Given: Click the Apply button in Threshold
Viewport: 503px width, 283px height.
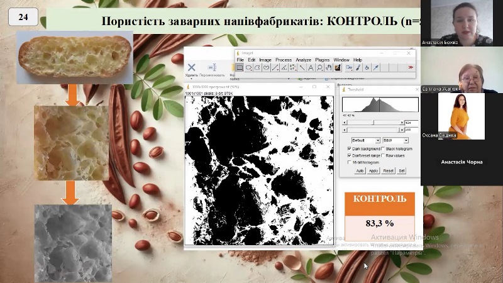Looking at the screenshot, I should point(373,170).
